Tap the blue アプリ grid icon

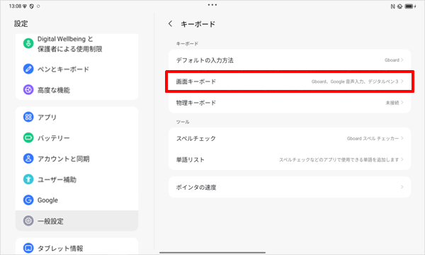(28, 117)
